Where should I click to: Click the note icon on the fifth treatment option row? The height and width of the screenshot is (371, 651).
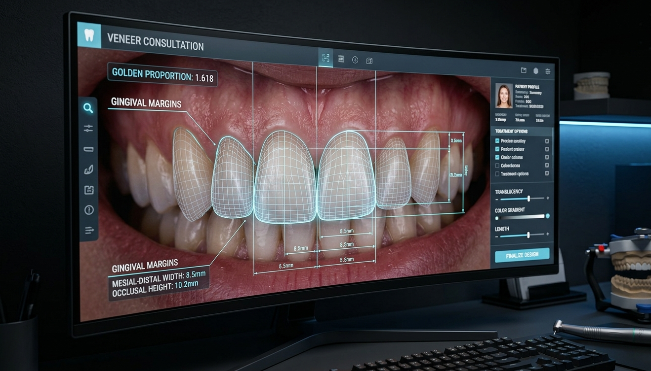547,173
